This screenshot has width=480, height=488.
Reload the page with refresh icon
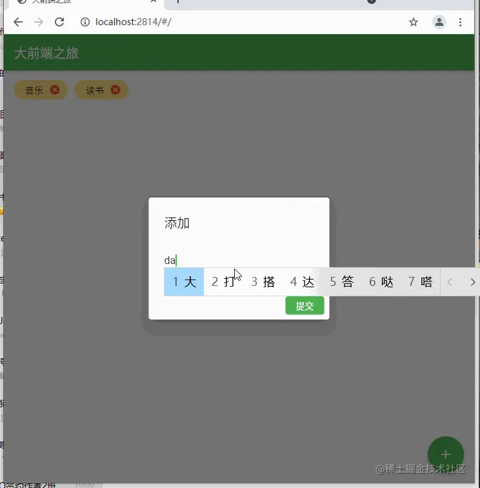59,22
